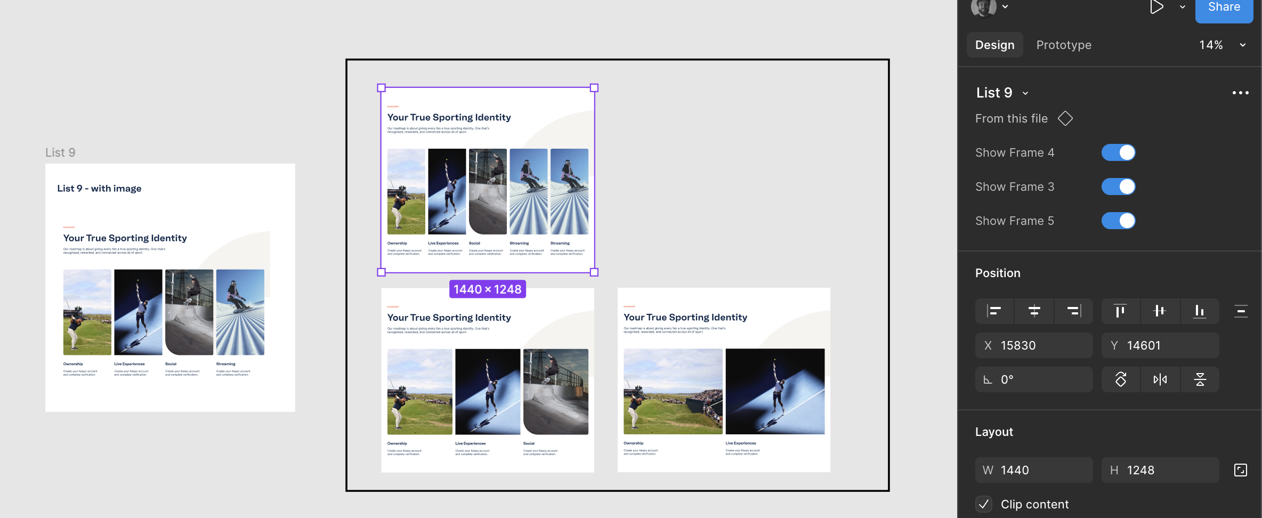
Task: Edit the X position field
Action: 1034,345
